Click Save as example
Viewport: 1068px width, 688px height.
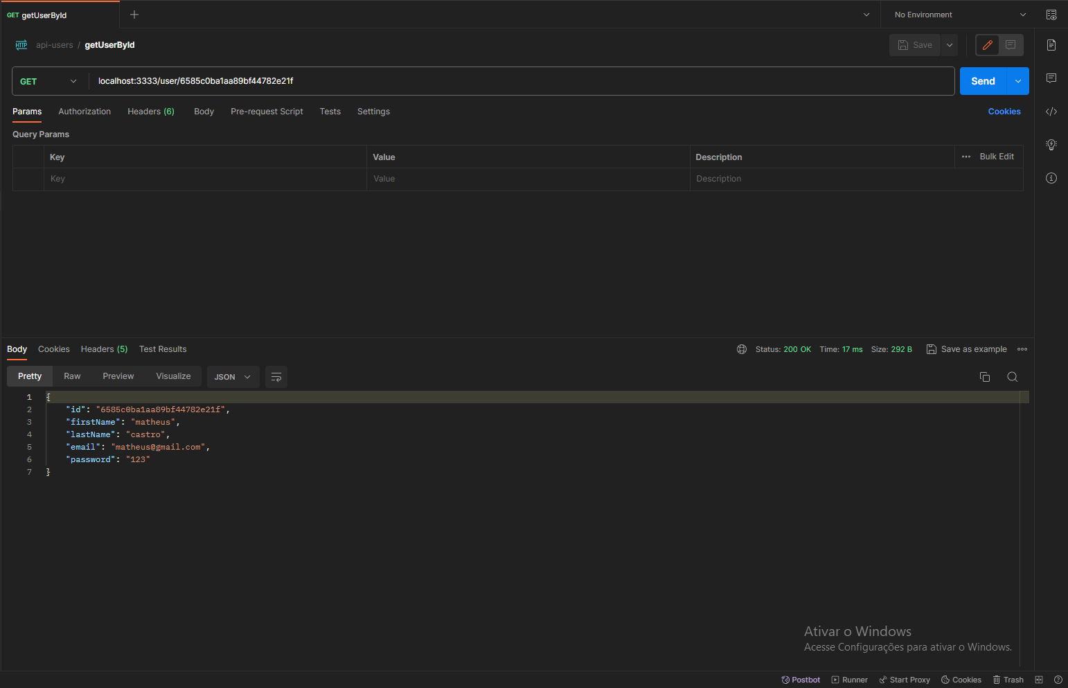[967, 349]
